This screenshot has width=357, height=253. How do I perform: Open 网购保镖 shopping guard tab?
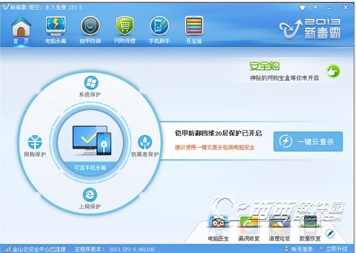[125, 30]
